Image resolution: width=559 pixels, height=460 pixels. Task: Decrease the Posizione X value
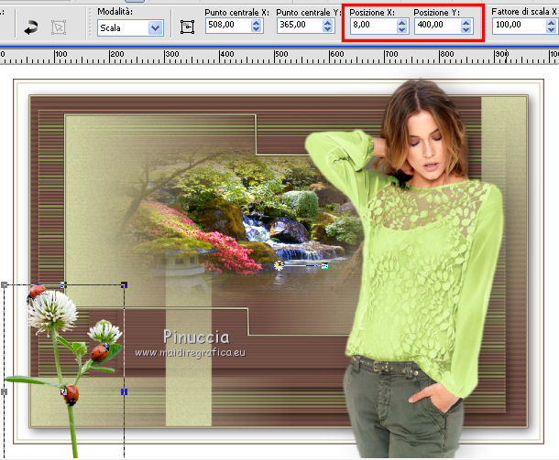[401, 29]
